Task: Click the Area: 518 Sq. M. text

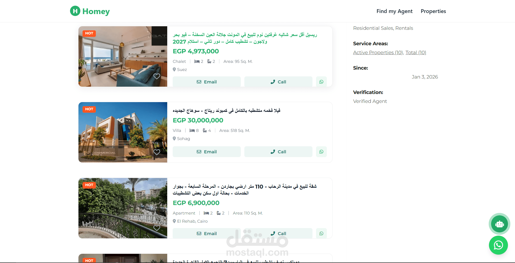Action: (x=235, y=131)
